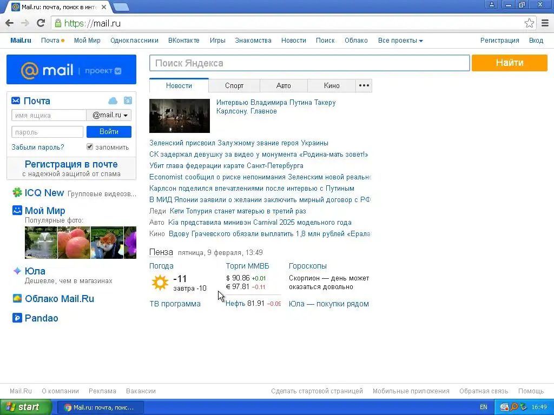Click the Pandao logo icon

click(x=17, y=318)
